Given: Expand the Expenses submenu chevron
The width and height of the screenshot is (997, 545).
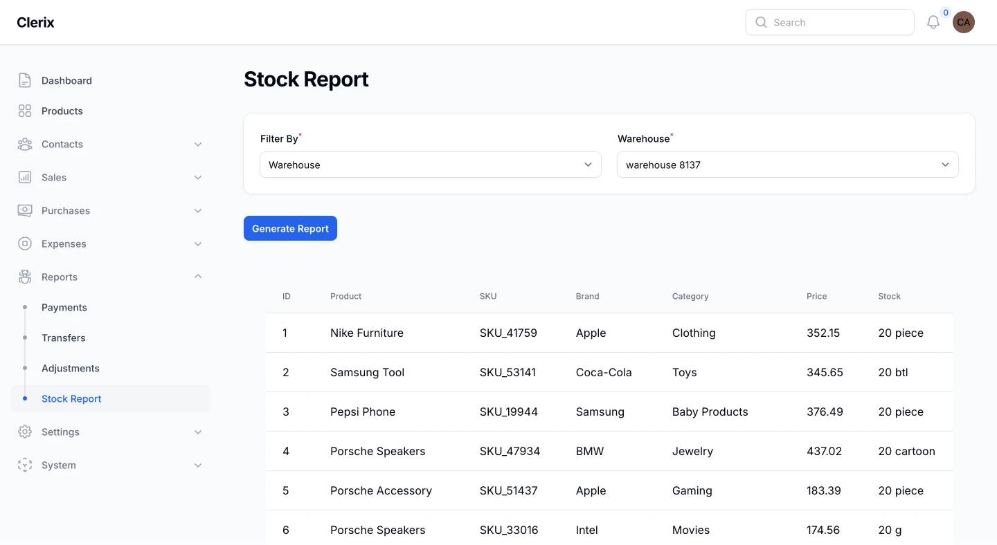Looking at the screenshot, I should (x=198, y=243).
